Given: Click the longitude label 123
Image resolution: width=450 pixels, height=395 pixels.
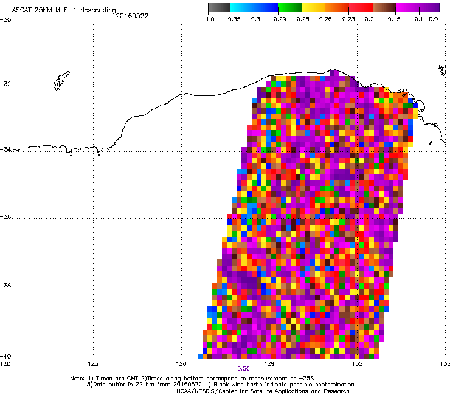Looking at the screenshot, I should 93,364.
